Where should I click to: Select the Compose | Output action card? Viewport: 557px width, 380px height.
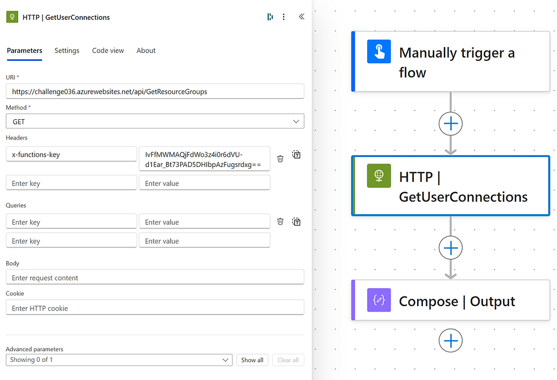(x=450, y=300)
